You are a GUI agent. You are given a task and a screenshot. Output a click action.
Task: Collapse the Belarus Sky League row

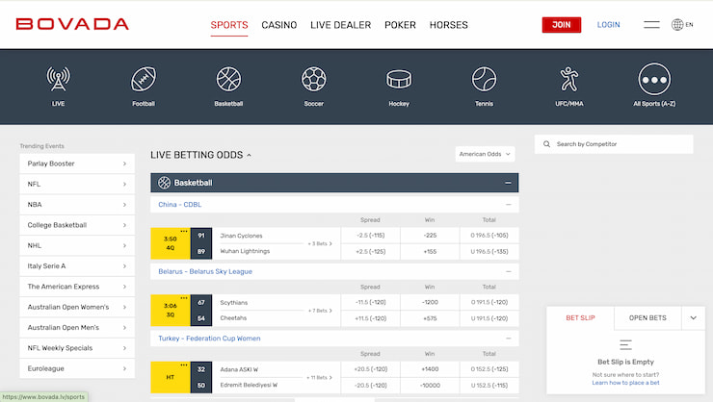click(x=509, y=271)
